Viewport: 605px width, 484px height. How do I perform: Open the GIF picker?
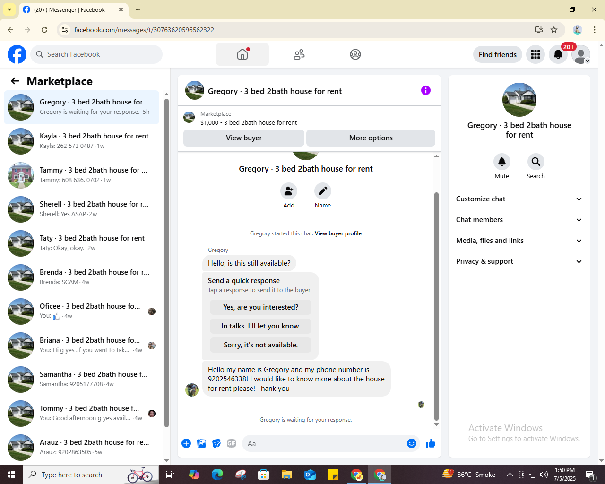232,443
